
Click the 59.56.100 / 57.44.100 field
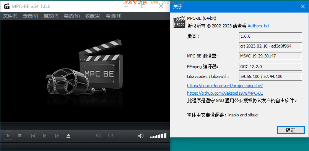click(x=270, y=77)
